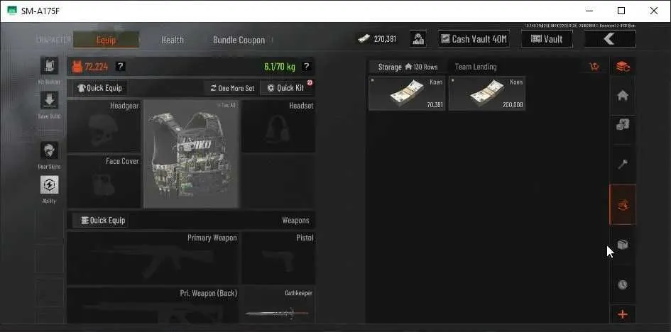The image size is (671, 332).
Task: Open the Cash Vault 40M button
Action: click(474, 39)
